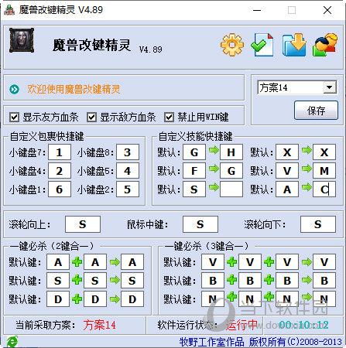Click the Warcraft portrait thumbnail
This screenshot has height=348, width=346.
[22, 40]
